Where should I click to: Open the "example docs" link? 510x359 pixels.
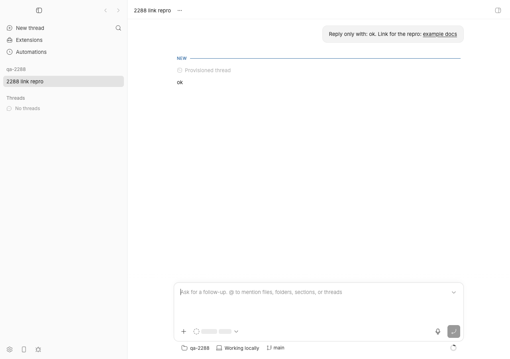tap(440, 34)
